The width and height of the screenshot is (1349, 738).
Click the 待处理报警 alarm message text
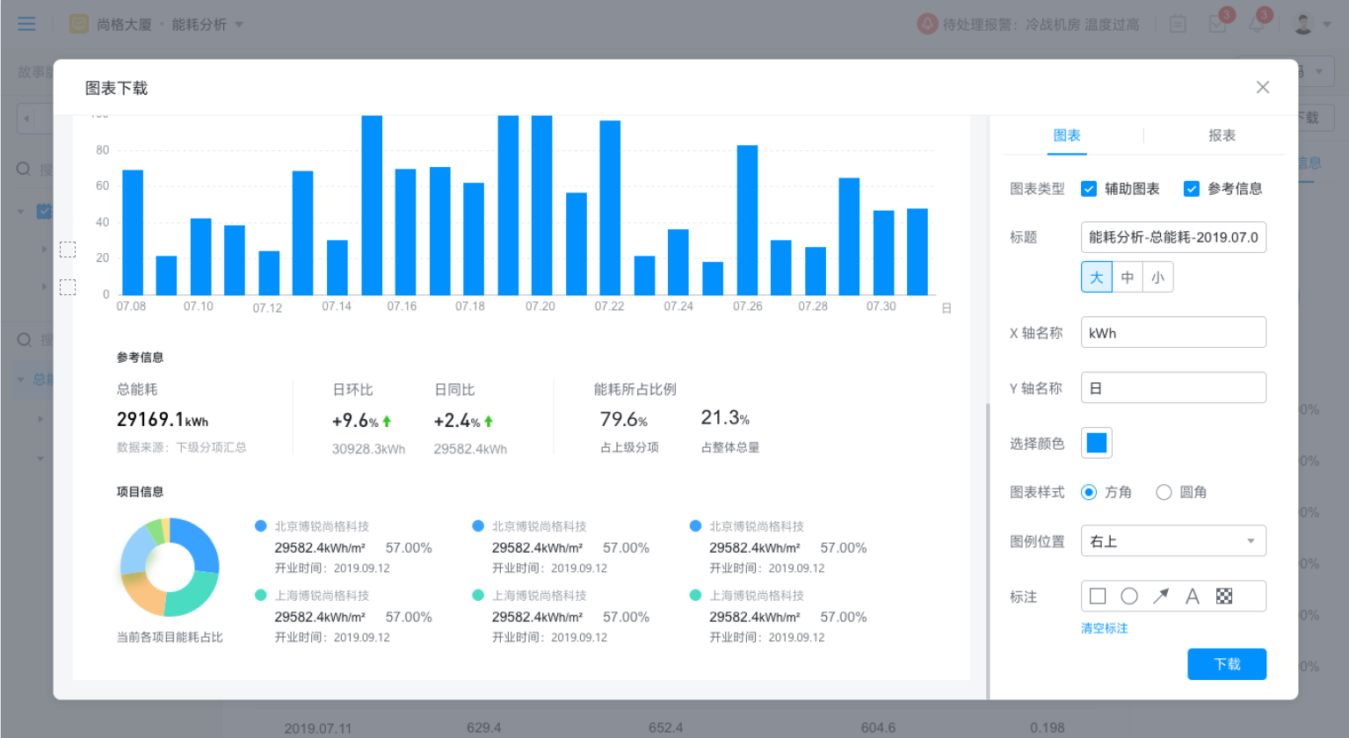tap(1041, 25)
